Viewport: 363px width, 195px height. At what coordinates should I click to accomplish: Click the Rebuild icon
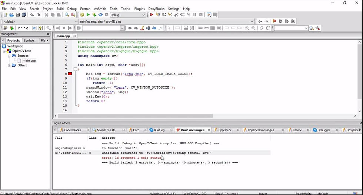[x=100, y=14]
